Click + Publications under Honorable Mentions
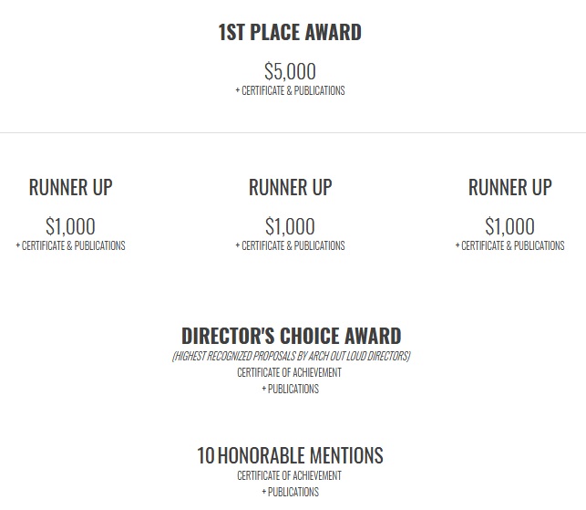 (x=291, y=492)
